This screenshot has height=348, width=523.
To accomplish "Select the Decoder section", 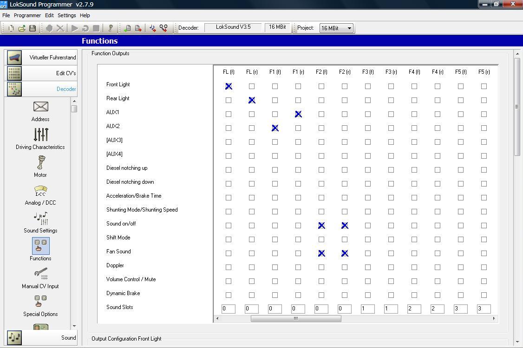I will tap(42, 89).
